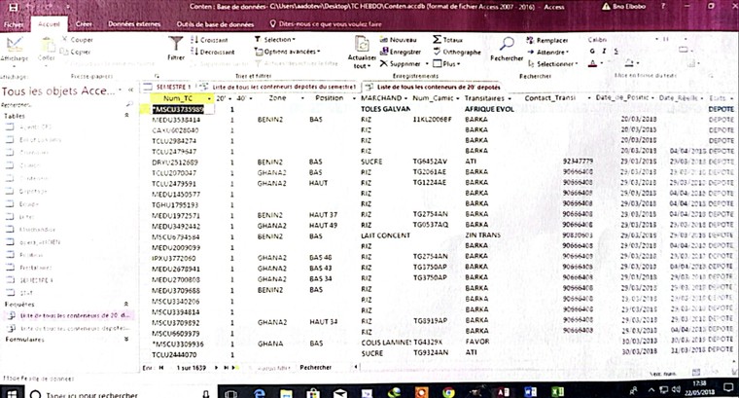Click the Coller paste icon
Screen dimensions: 739x398
point(46,46)
